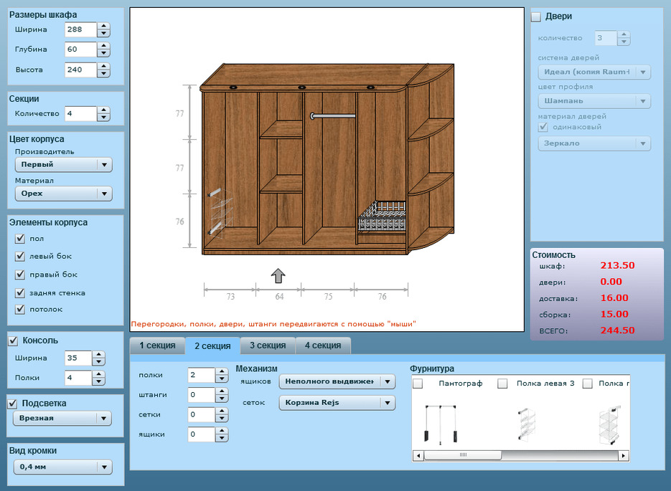Toggle the Консоль checkbox

pyautogui.click(x=13, y=340)
